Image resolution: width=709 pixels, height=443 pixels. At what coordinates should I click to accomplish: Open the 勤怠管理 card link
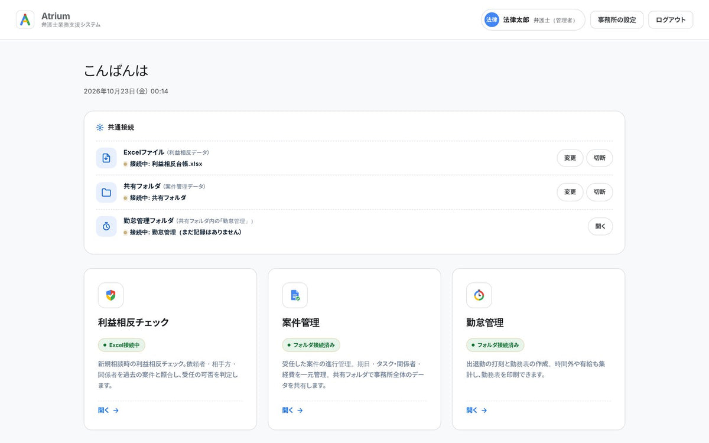point(477,410)
